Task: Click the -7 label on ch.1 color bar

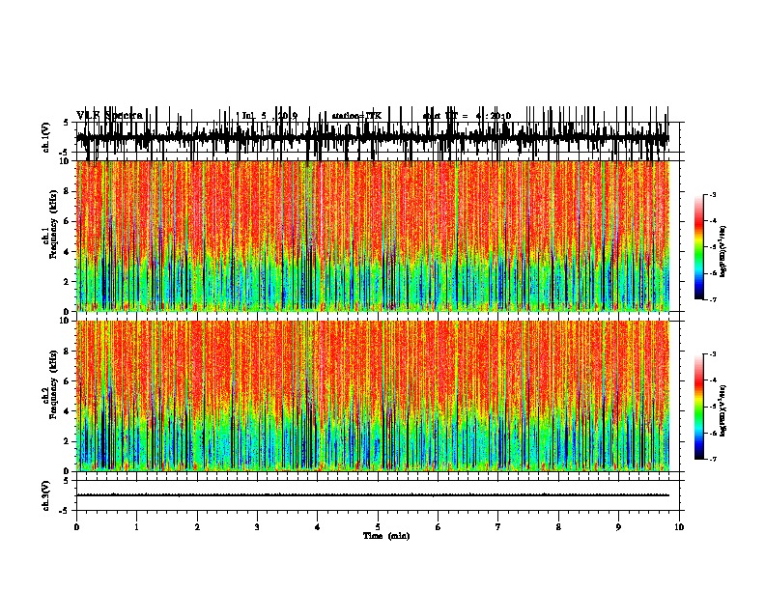Action: (713, 299)
